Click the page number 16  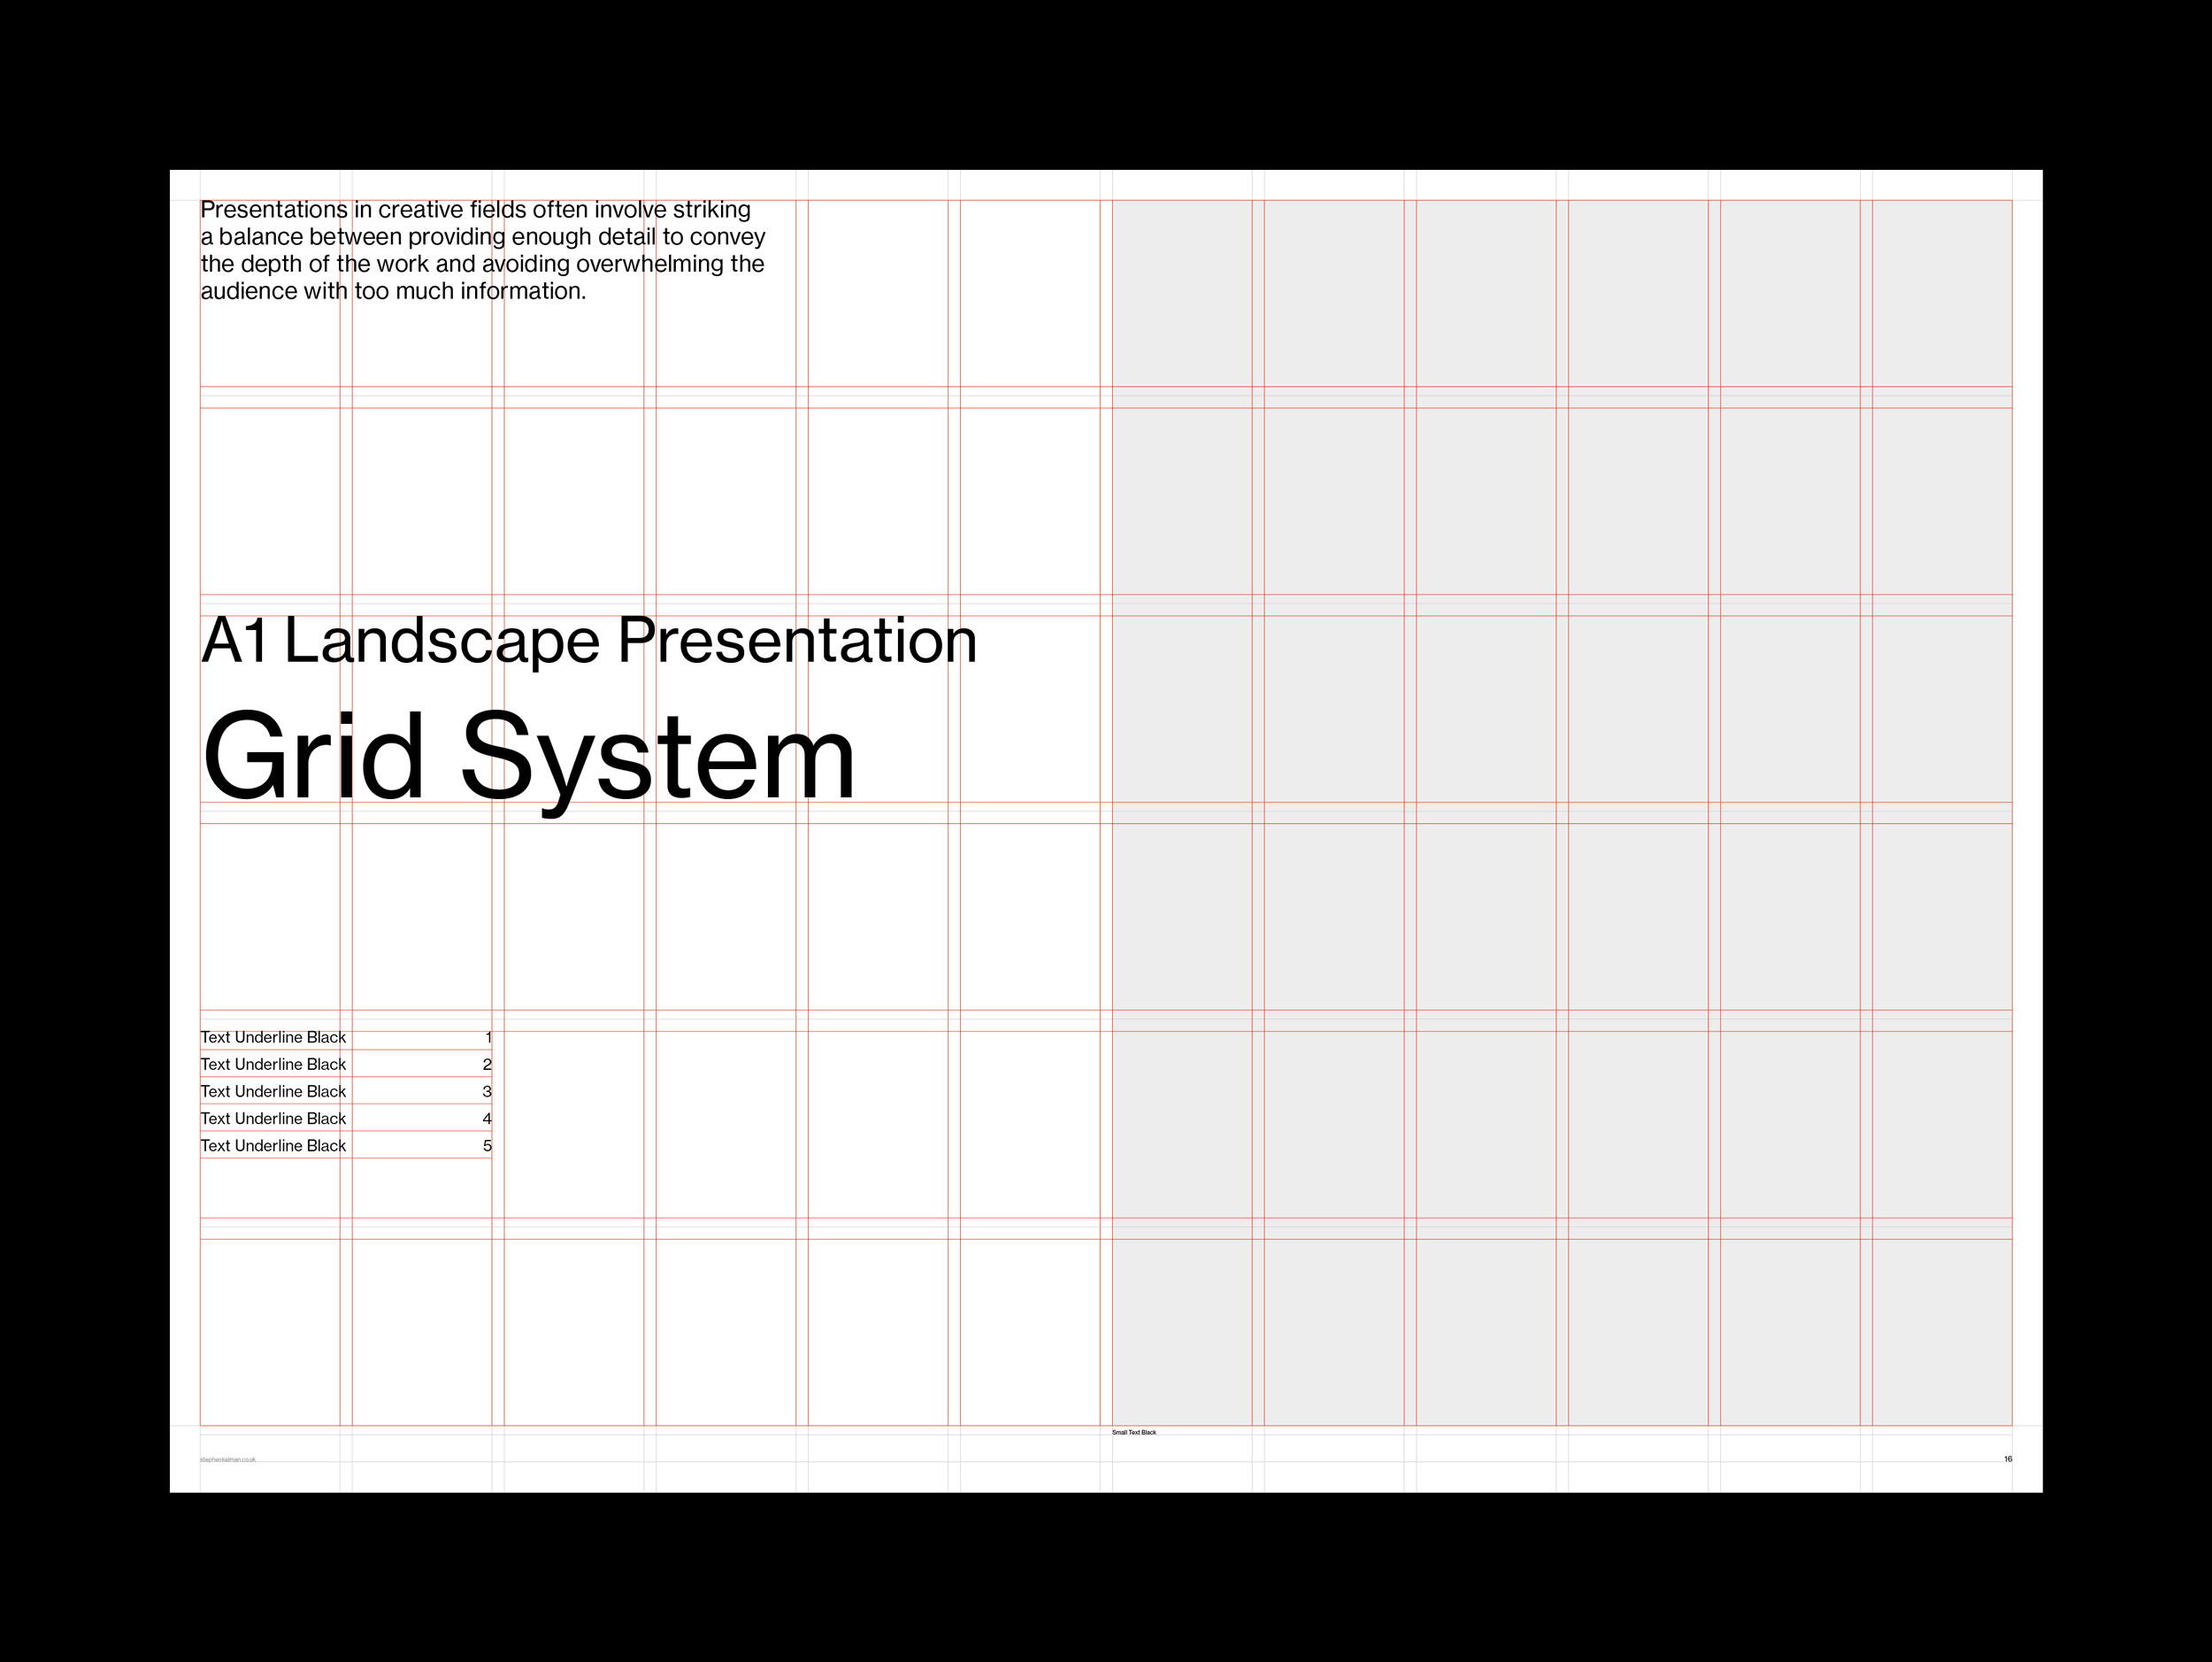(2007, 1459)
